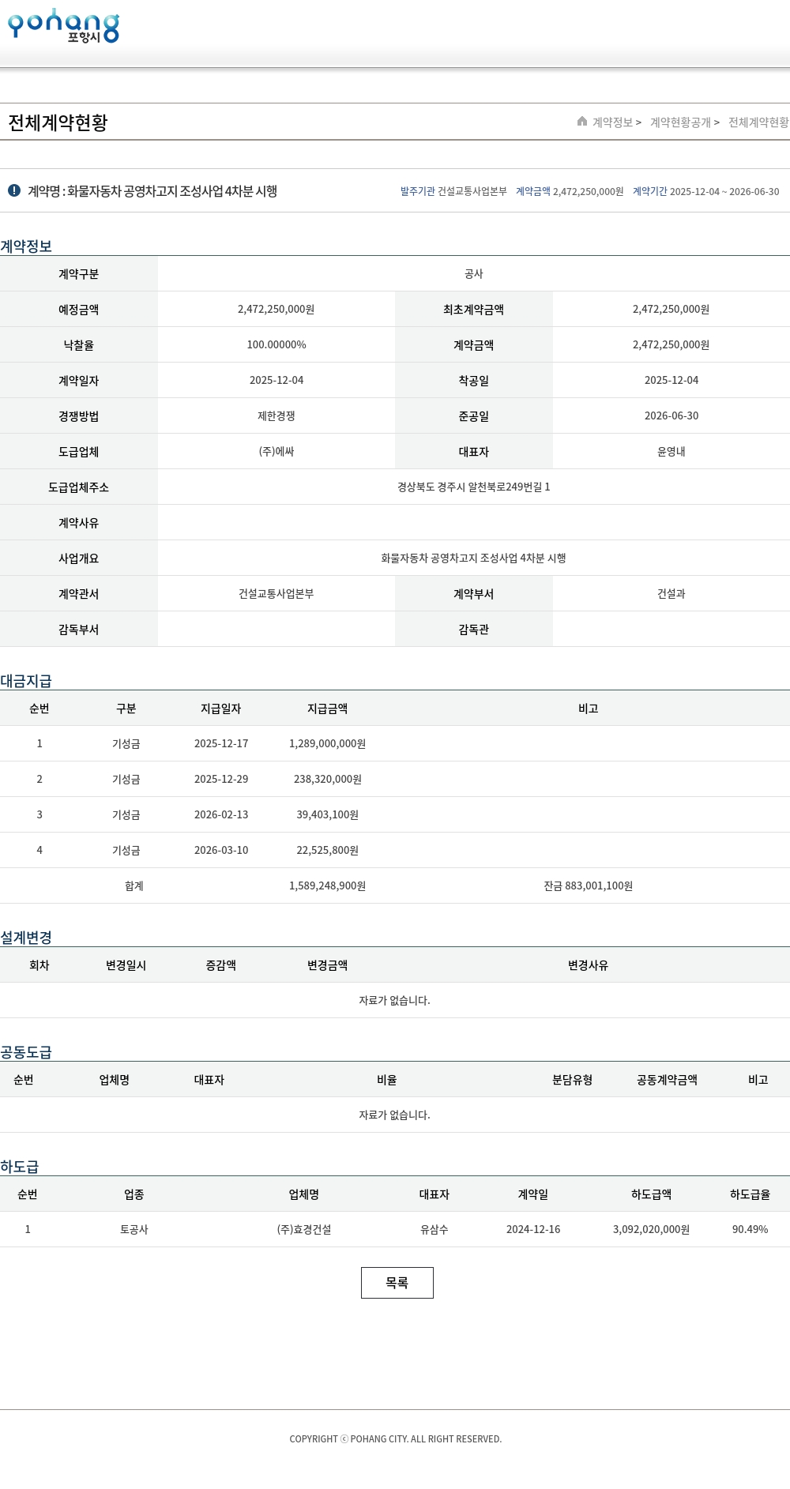Image resolution: width=790 pixels, height=1489 pixels.
Task: Select the 잔금 883,001,100원 remaining balance cell
Action: click(x=588, y=886)
